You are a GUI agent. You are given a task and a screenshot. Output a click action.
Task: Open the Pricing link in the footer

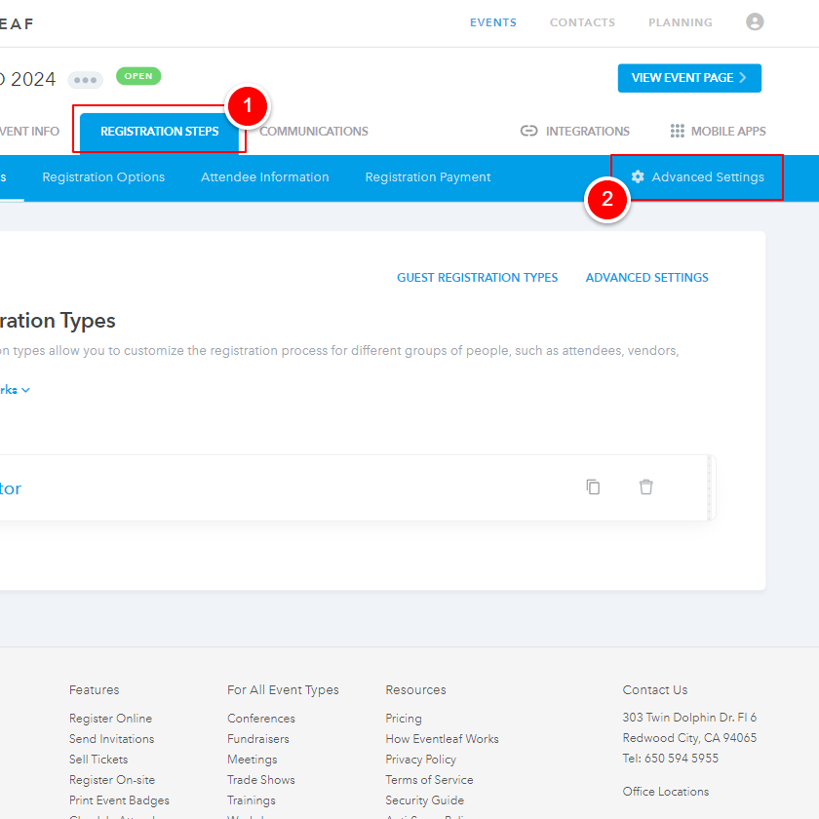(x=403, y=718)
